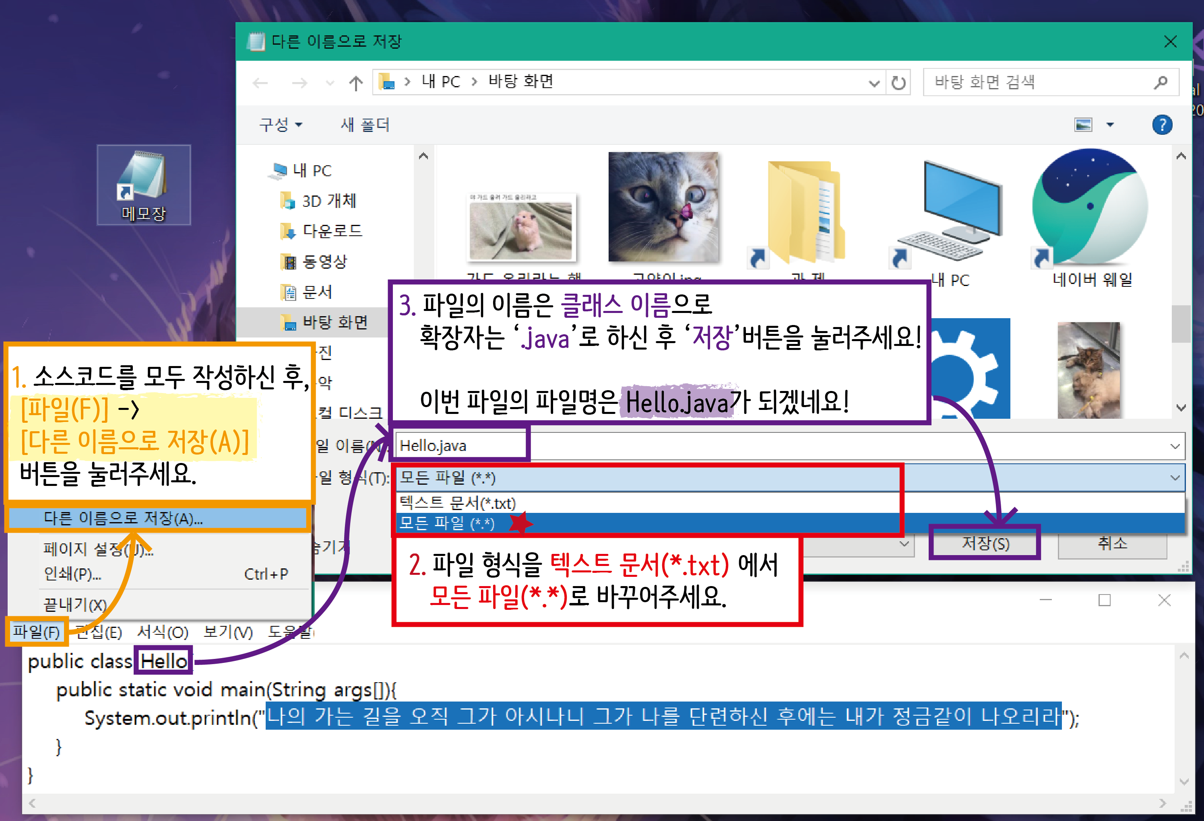Select 다운로드 in navigation tree
Screen dimensions: 1204x821
[x=332, y=231]
